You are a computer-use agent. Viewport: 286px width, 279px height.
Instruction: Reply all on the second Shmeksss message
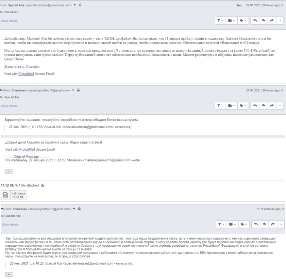pyautogui.click(x=263, y=105)
